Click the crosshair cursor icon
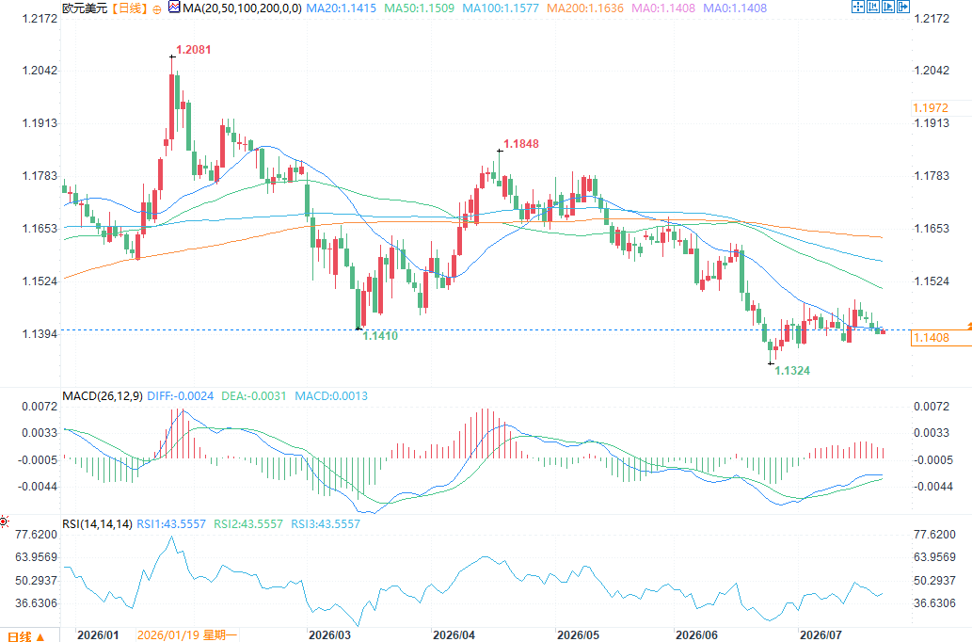 (858, 7)
